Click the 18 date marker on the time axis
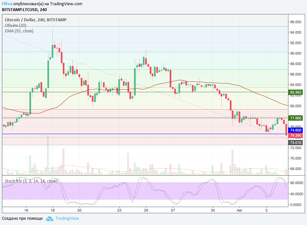The width and height of the screenshot is (307, 225). point(53,210)
